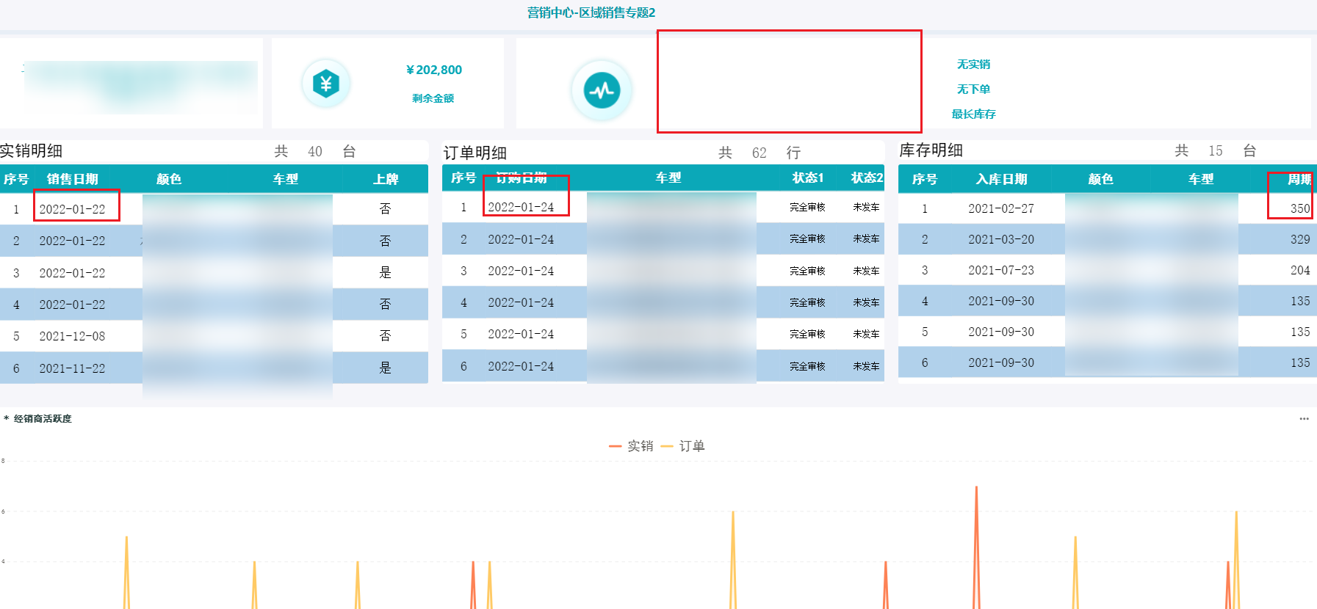Click the yen hexagon icon beside 剩余金额
Image resolution: width=1317 pixels, height=609 pixels.
click(x=326, y=84)
